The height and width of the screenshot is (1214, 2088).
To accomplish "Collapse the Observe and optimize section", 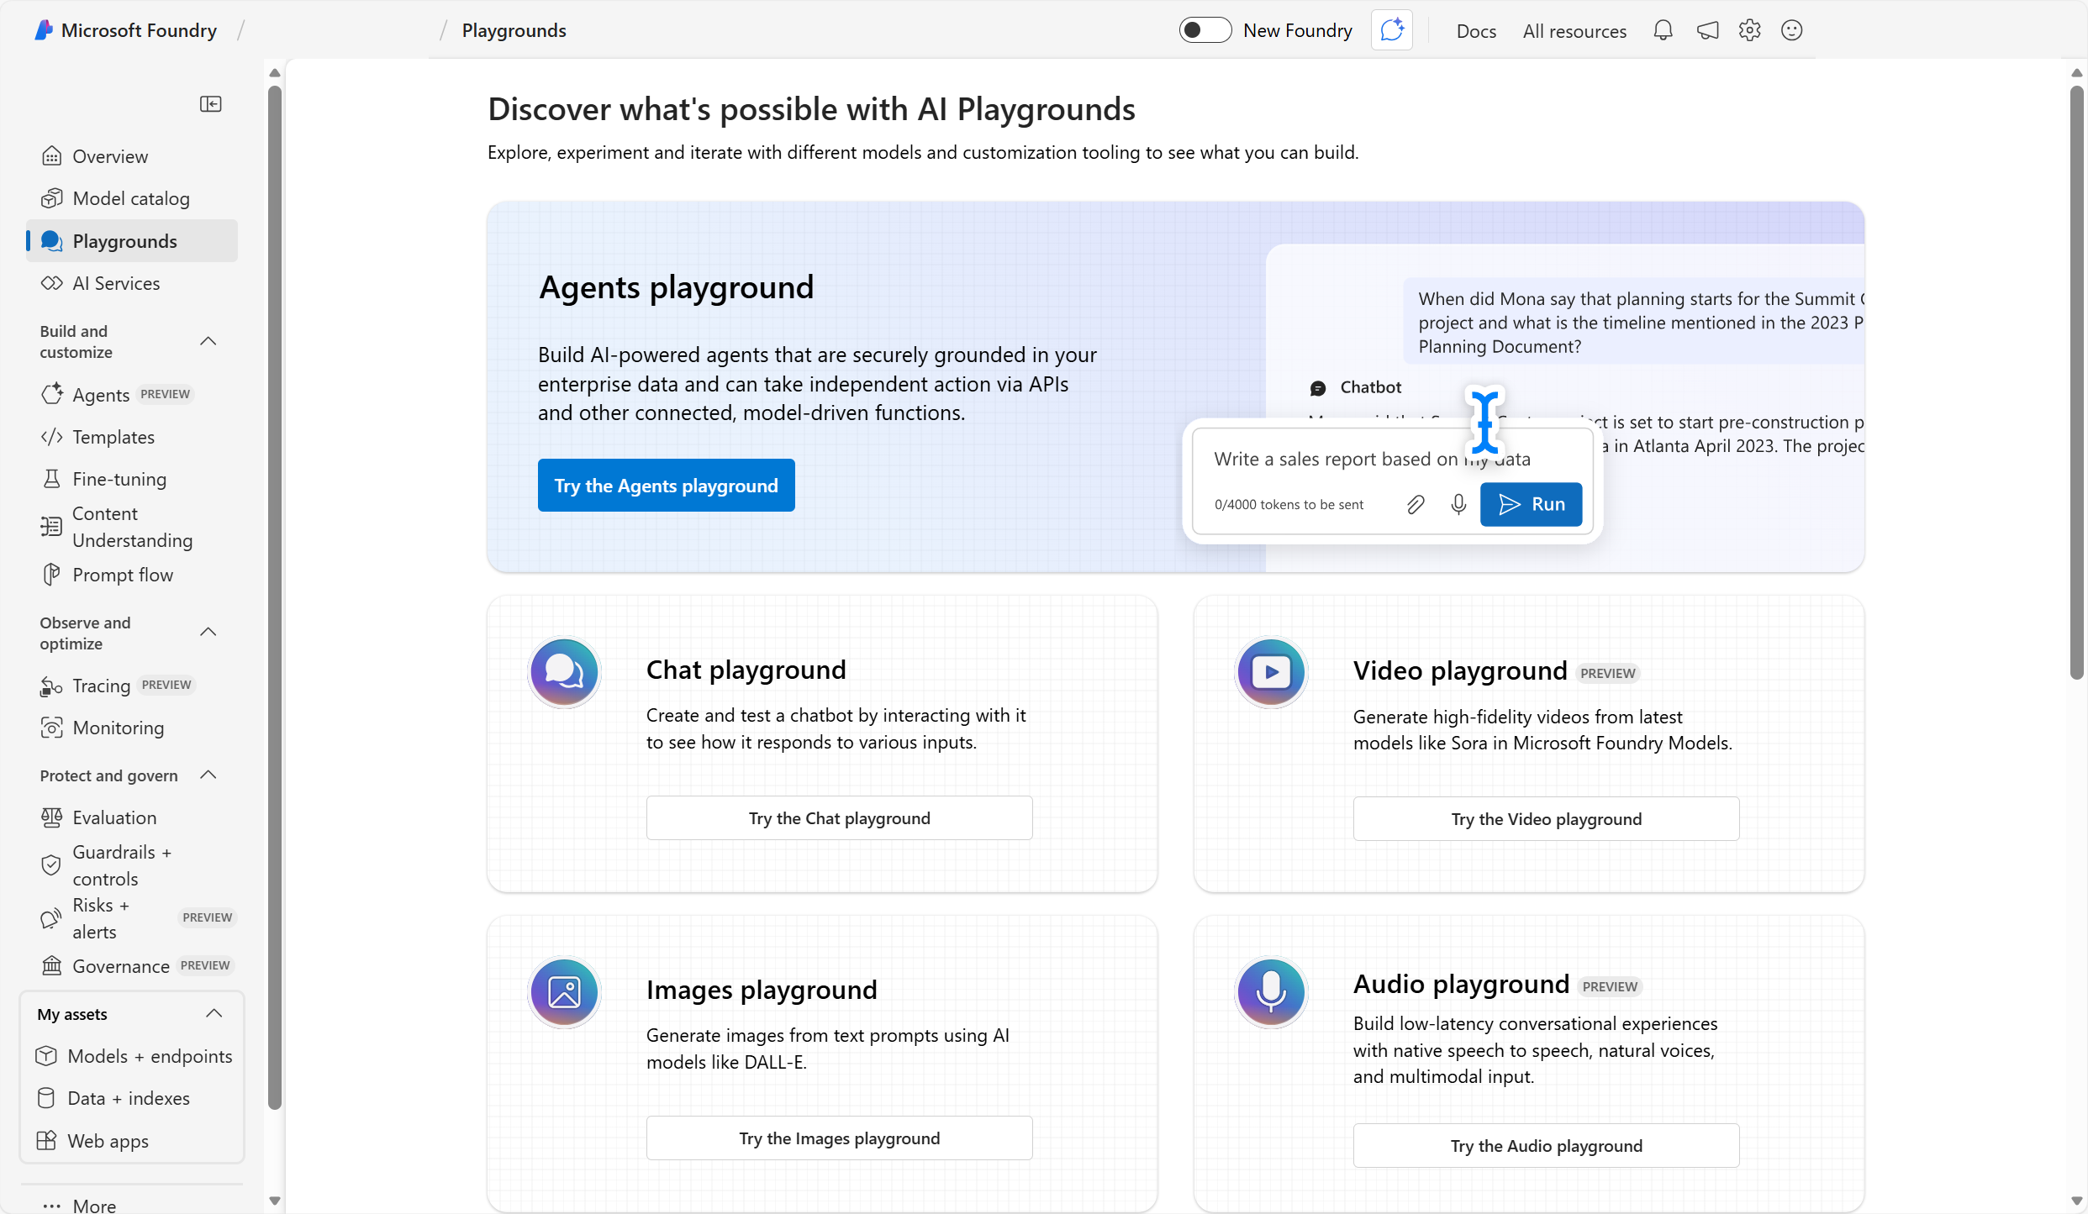I will pos(208,632).
